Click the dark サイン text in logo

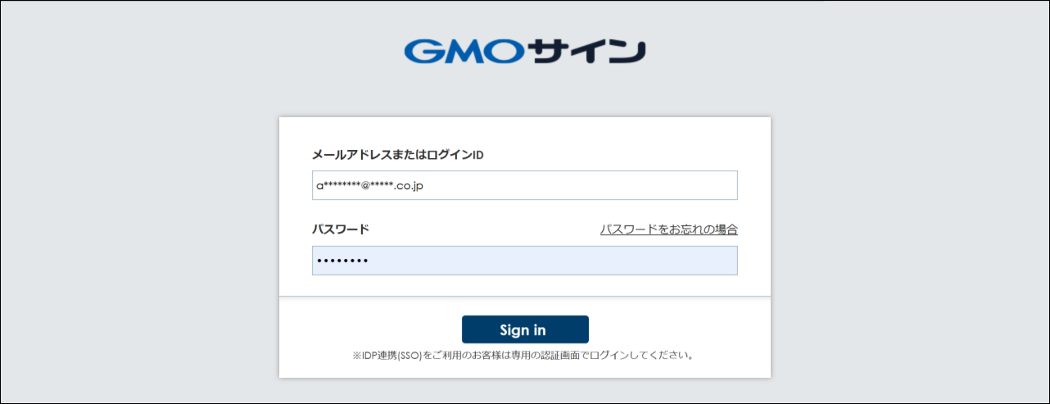pos(586,51)
